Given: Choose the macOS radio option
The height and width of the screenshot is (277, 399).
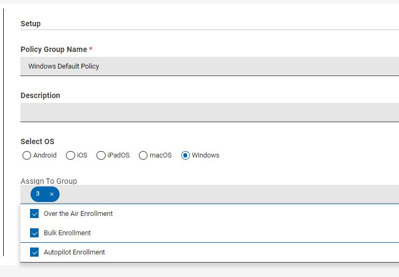Looking at the screenshot, I should [143, 155].
